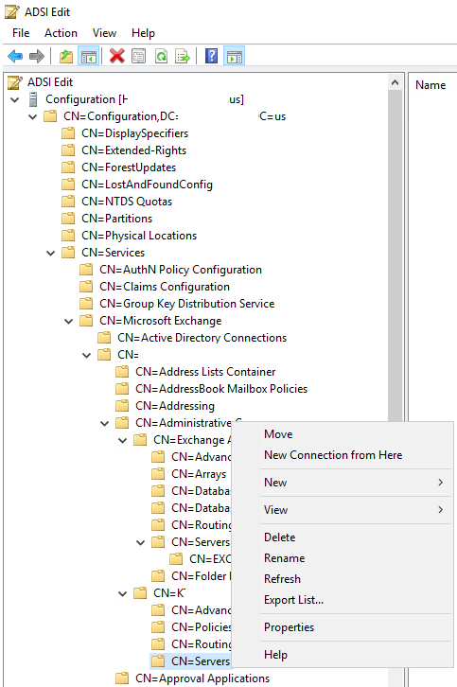The height and width of the screenshot is (687, 457).
Task: Click the CN=ForestUpdates folder icon
Action: pos(68,167)
